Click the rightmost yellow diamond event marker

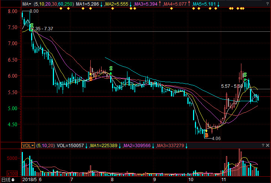[x=243, y=8]
